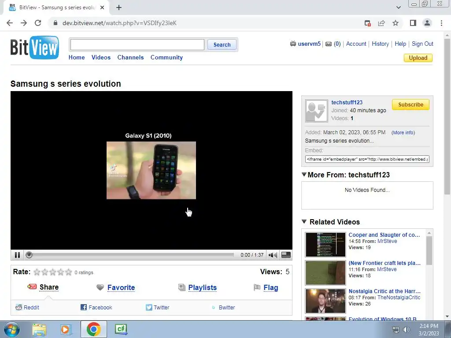451x338 pixels.
Task: Open the History link
Action: click(x=380, y=44)
